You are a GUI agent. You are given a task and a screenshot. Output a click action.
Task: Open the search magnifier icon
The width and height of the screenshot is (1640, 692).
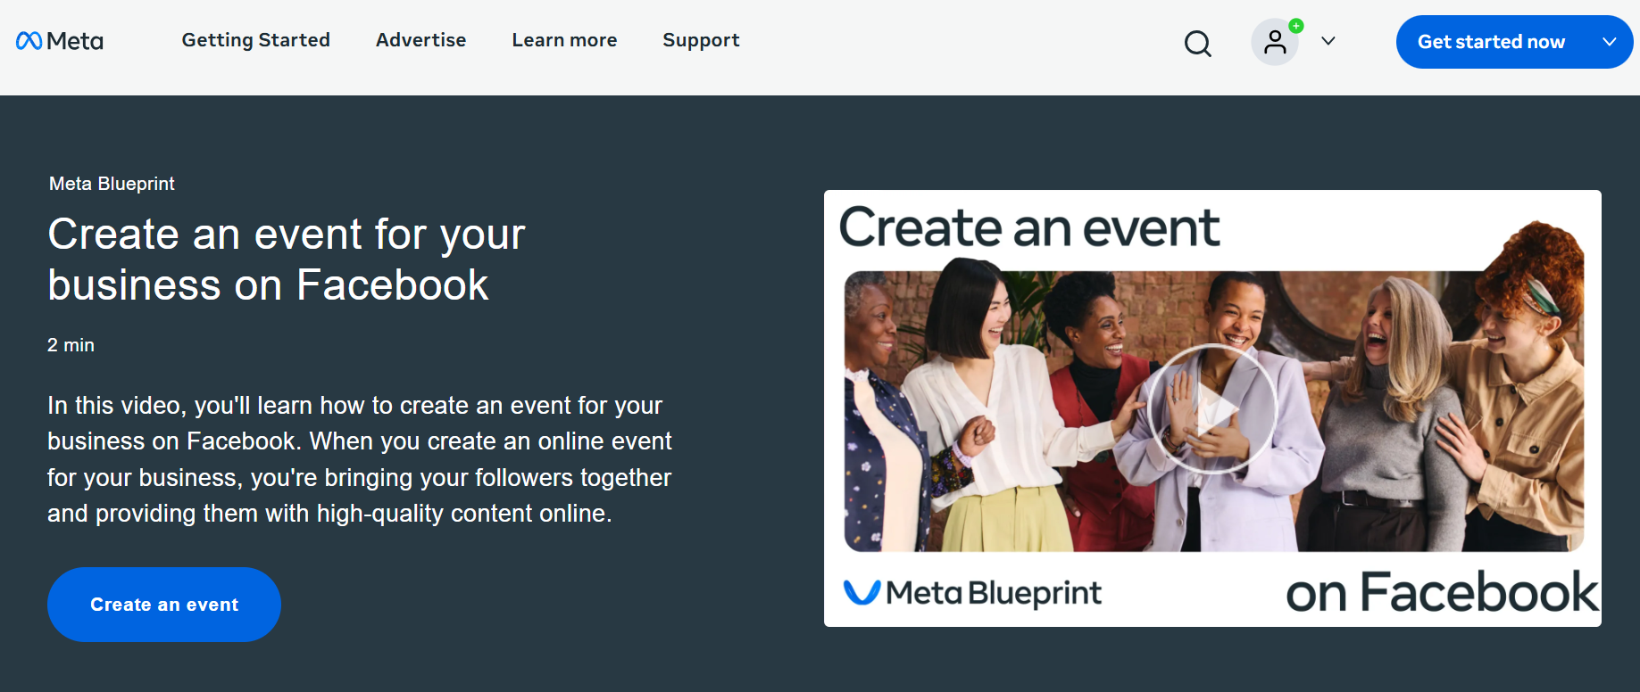point(1197,43)
